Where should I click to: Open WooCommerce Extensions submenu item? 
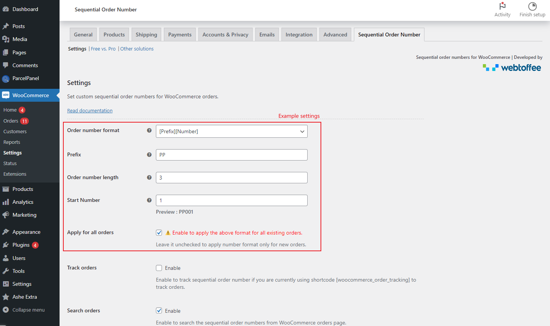(x=15, y=174)
